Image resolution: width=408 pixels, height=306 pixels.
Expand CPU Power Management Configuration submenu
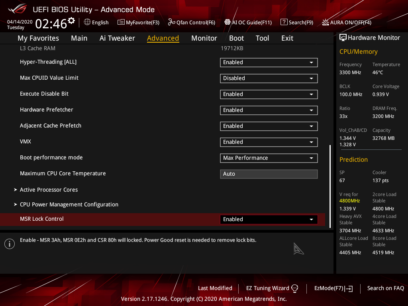coord(69,204)
